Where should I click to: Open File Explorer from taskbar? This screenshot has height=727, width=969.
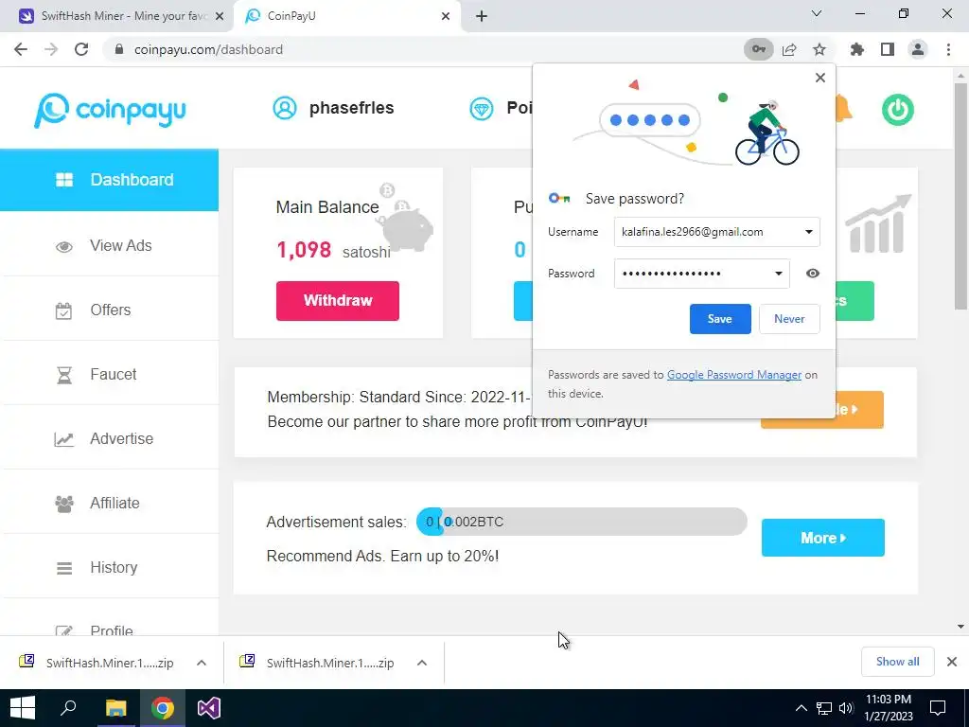(115, 708)
